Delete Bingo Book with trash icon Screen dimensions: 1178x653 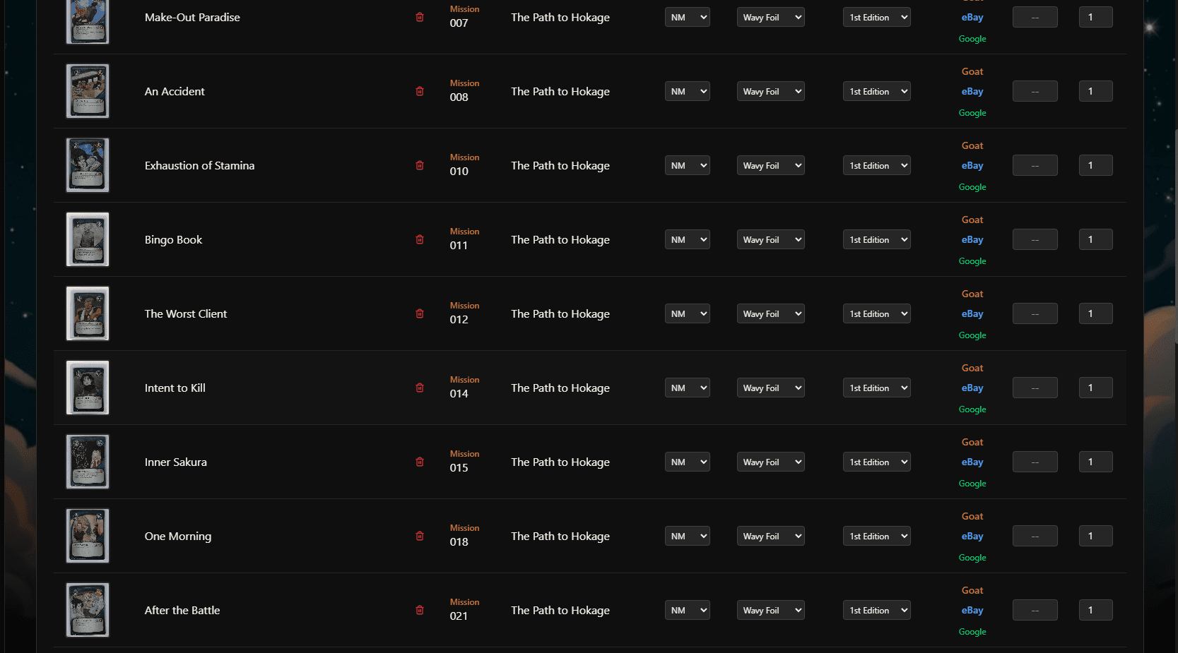click(x=420, y=239)
